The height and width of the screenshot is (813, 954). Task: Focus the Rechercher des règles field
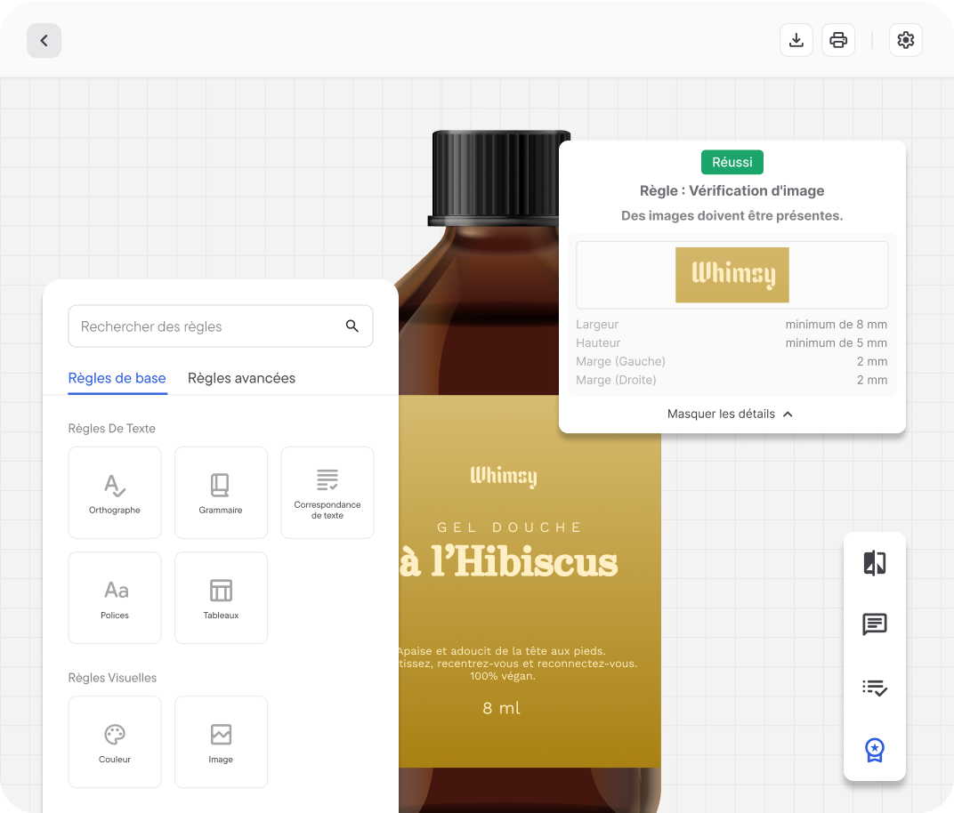205,326
